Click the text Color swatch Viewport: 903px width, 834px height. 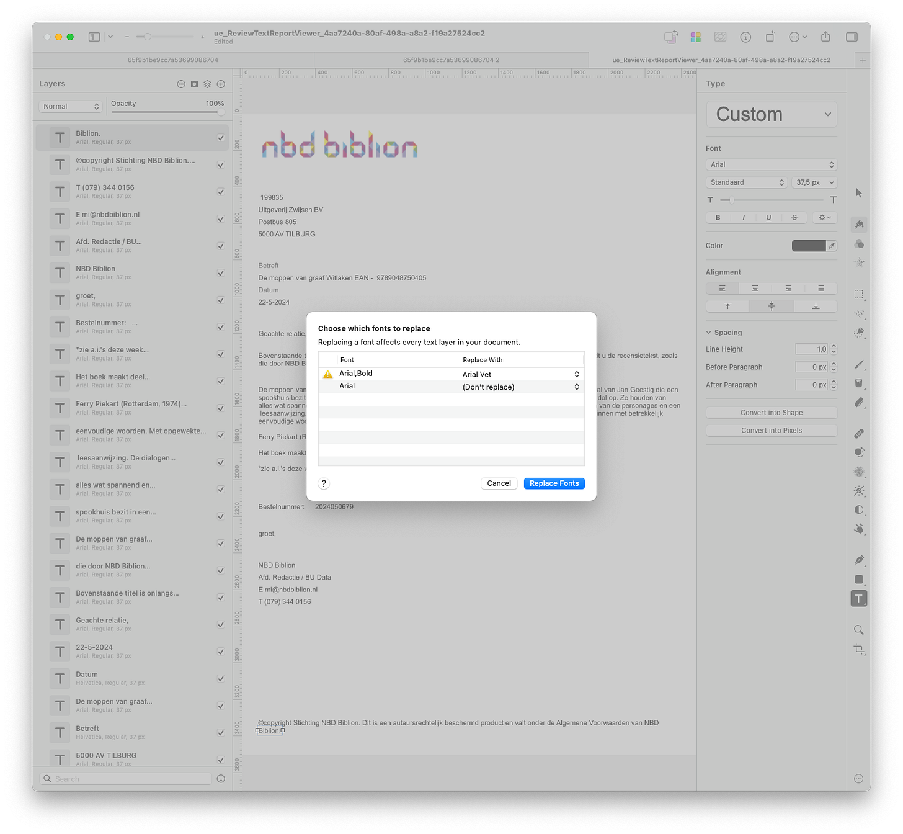[809, 246]
